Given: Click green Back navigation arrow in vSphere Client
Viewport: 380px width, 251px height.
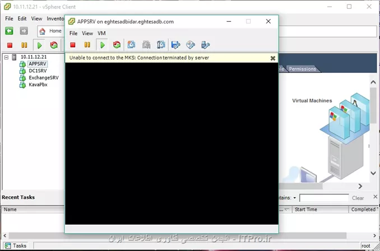Looking at the screenshot, I should (9, 31).
